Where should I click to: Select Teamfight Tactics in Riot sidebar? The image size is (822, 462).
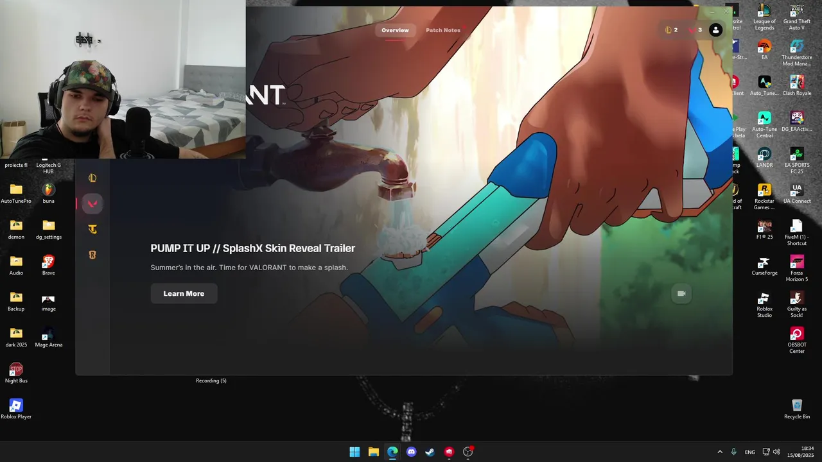(92, 229)
